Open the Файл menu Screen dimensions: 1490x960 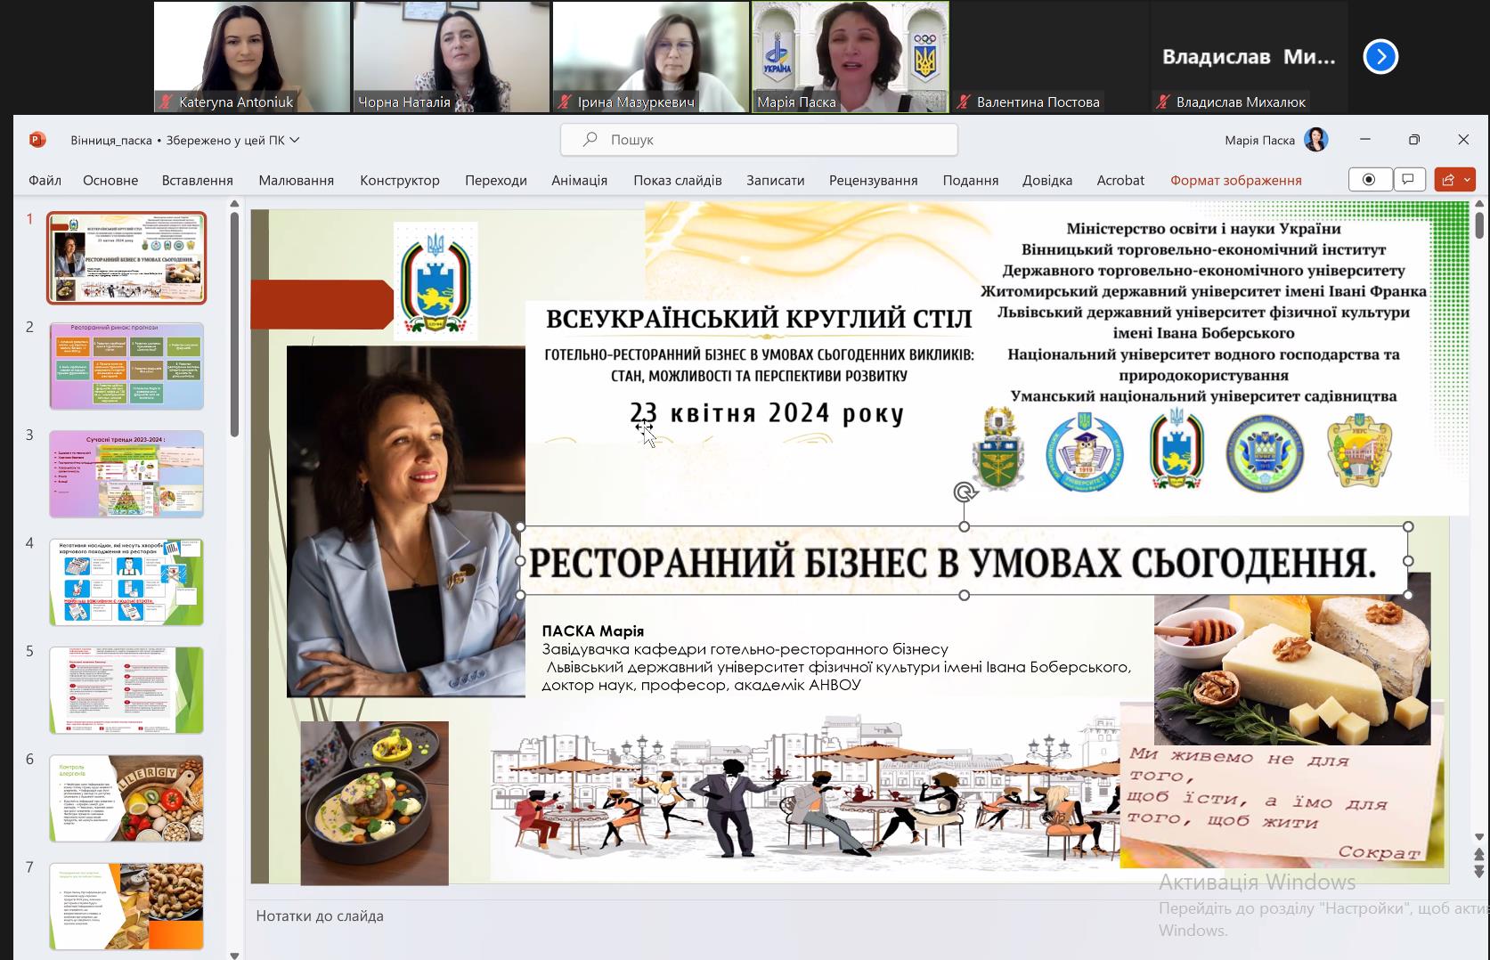(45, 180)
